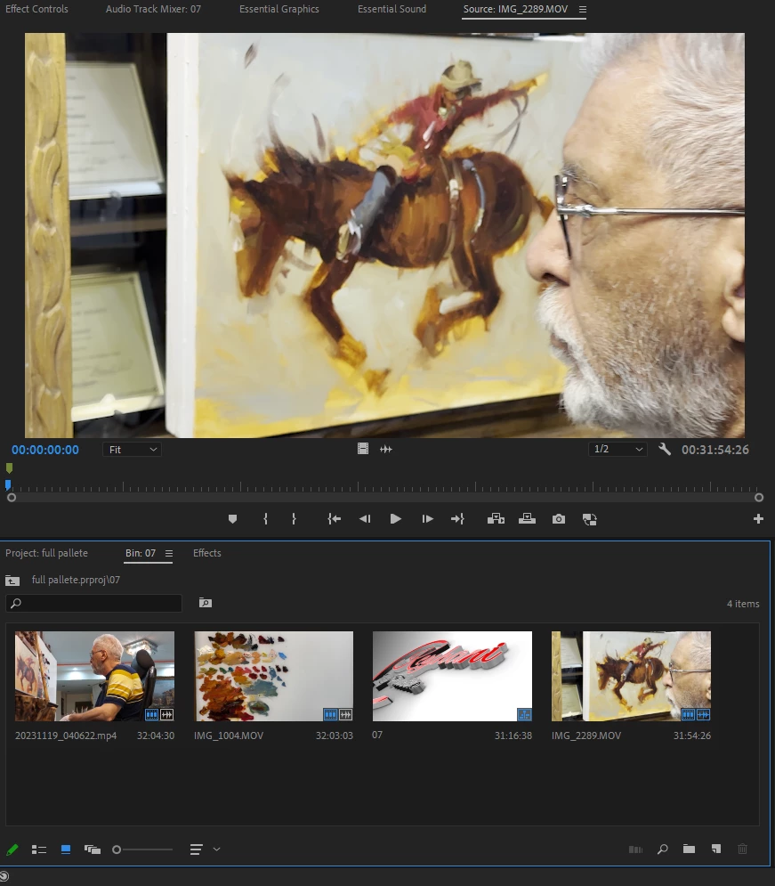The image size is (775, 886).
Task: Open the Essential Graphics tab
Action: point(279,9)
